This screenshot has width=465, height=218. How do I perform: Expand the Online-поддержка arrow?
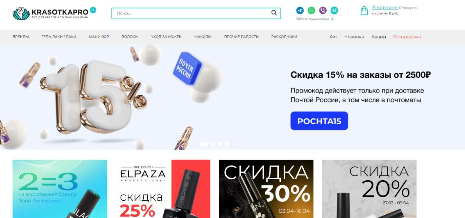point(332,19)
